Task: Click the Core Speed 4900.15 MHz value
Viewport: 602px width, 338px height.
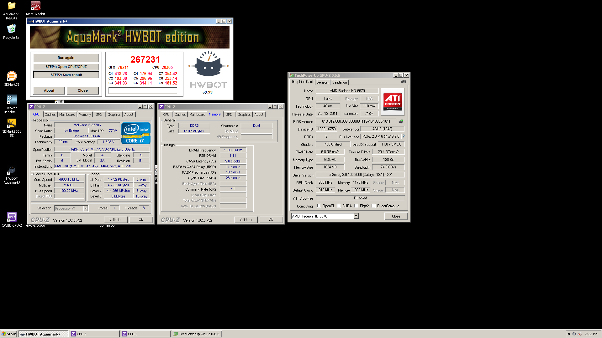Action: pyautogui.click(x=69, y=179)
